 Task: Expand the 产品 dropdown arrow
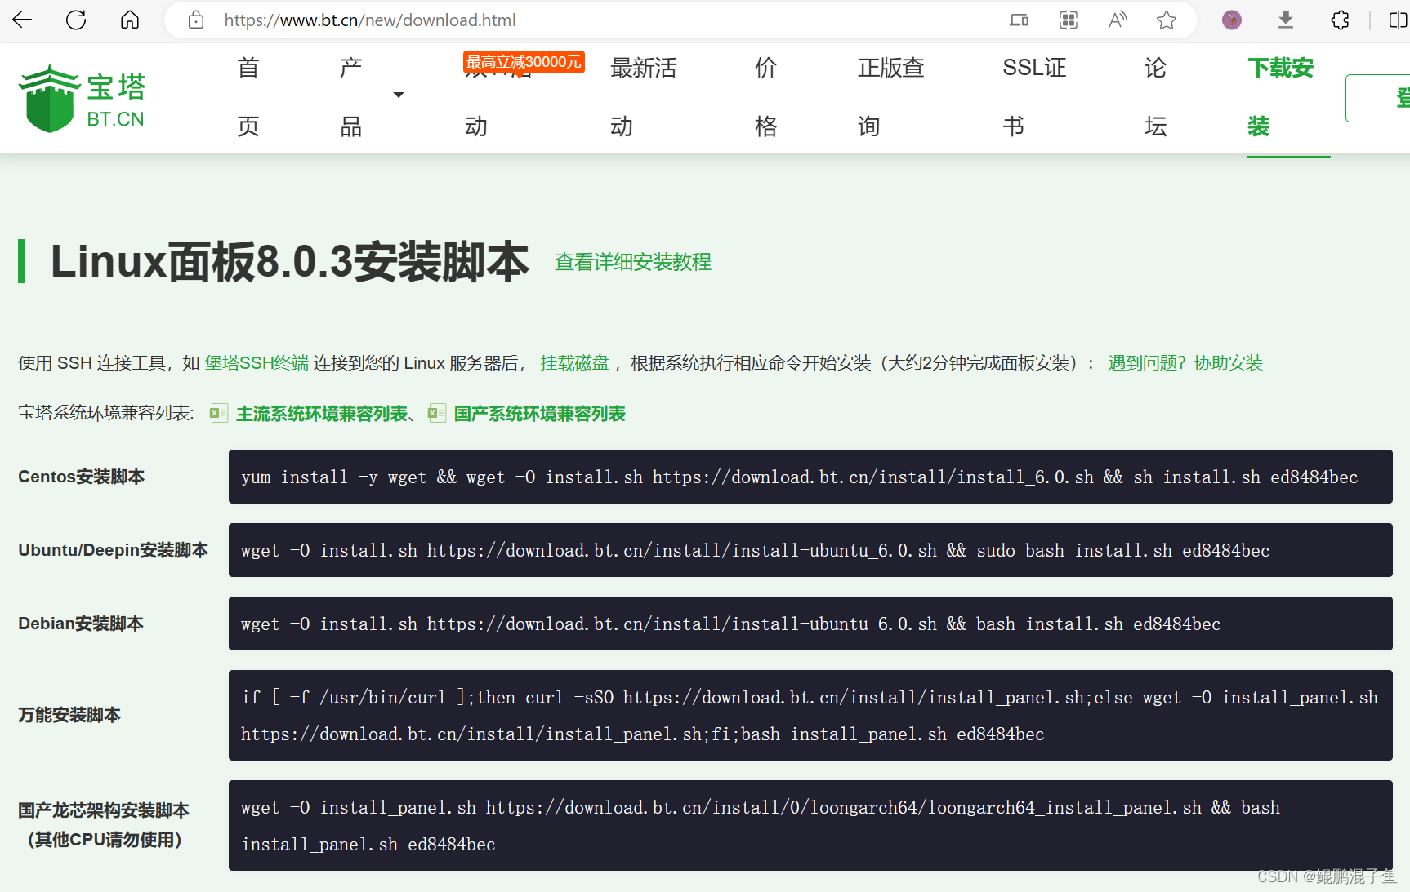coord(399,95)
